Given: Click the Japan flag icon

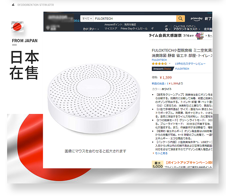Looking at the screenshot, I should click(17, 27).
